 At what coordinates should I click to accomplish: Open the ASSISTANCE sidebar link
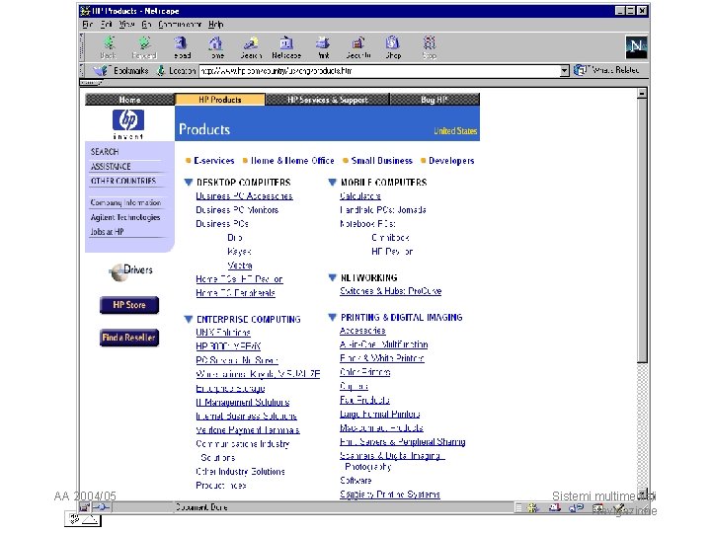(x=111, y=167)
